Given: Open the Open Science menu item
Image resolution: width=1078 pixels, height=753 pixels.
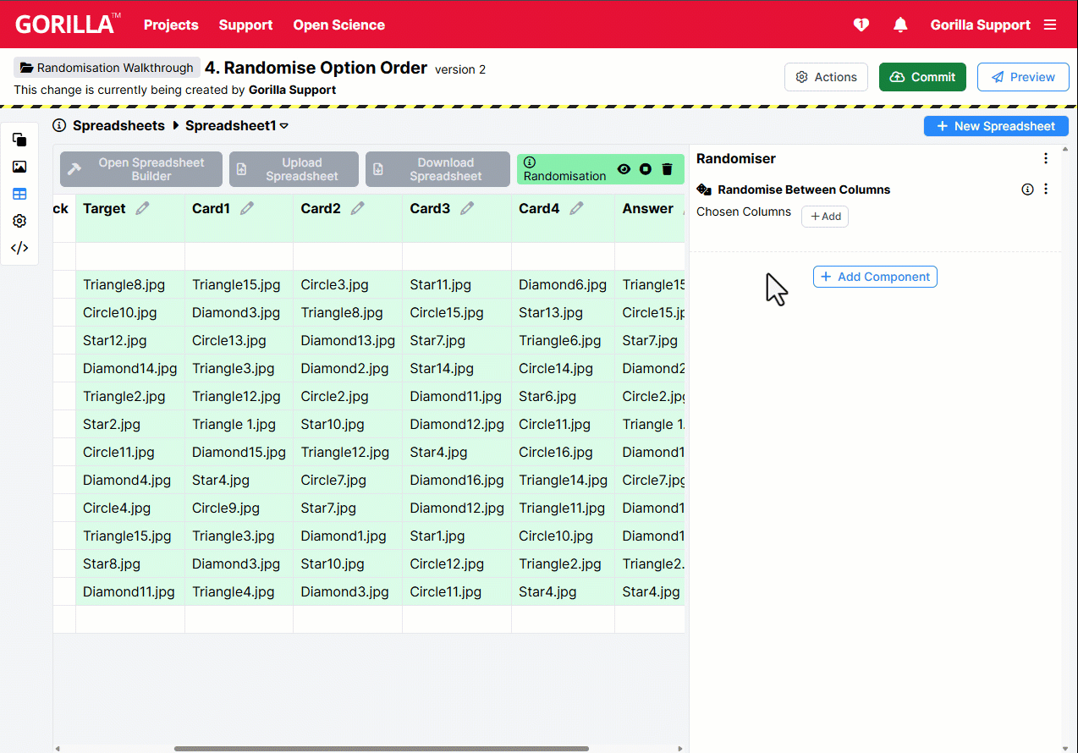Looking at the screenshot, I should coord(338,25).
